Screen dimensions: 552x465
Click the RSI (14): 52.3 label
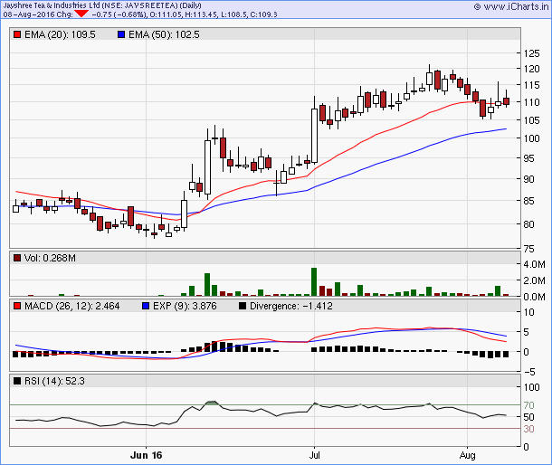[x=54, y=381]
